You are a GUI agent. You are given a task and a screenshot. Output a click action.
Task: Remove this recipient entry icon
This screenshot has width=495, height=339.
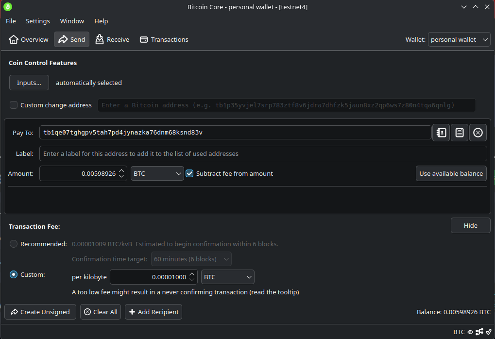click(x=478, y=133)
